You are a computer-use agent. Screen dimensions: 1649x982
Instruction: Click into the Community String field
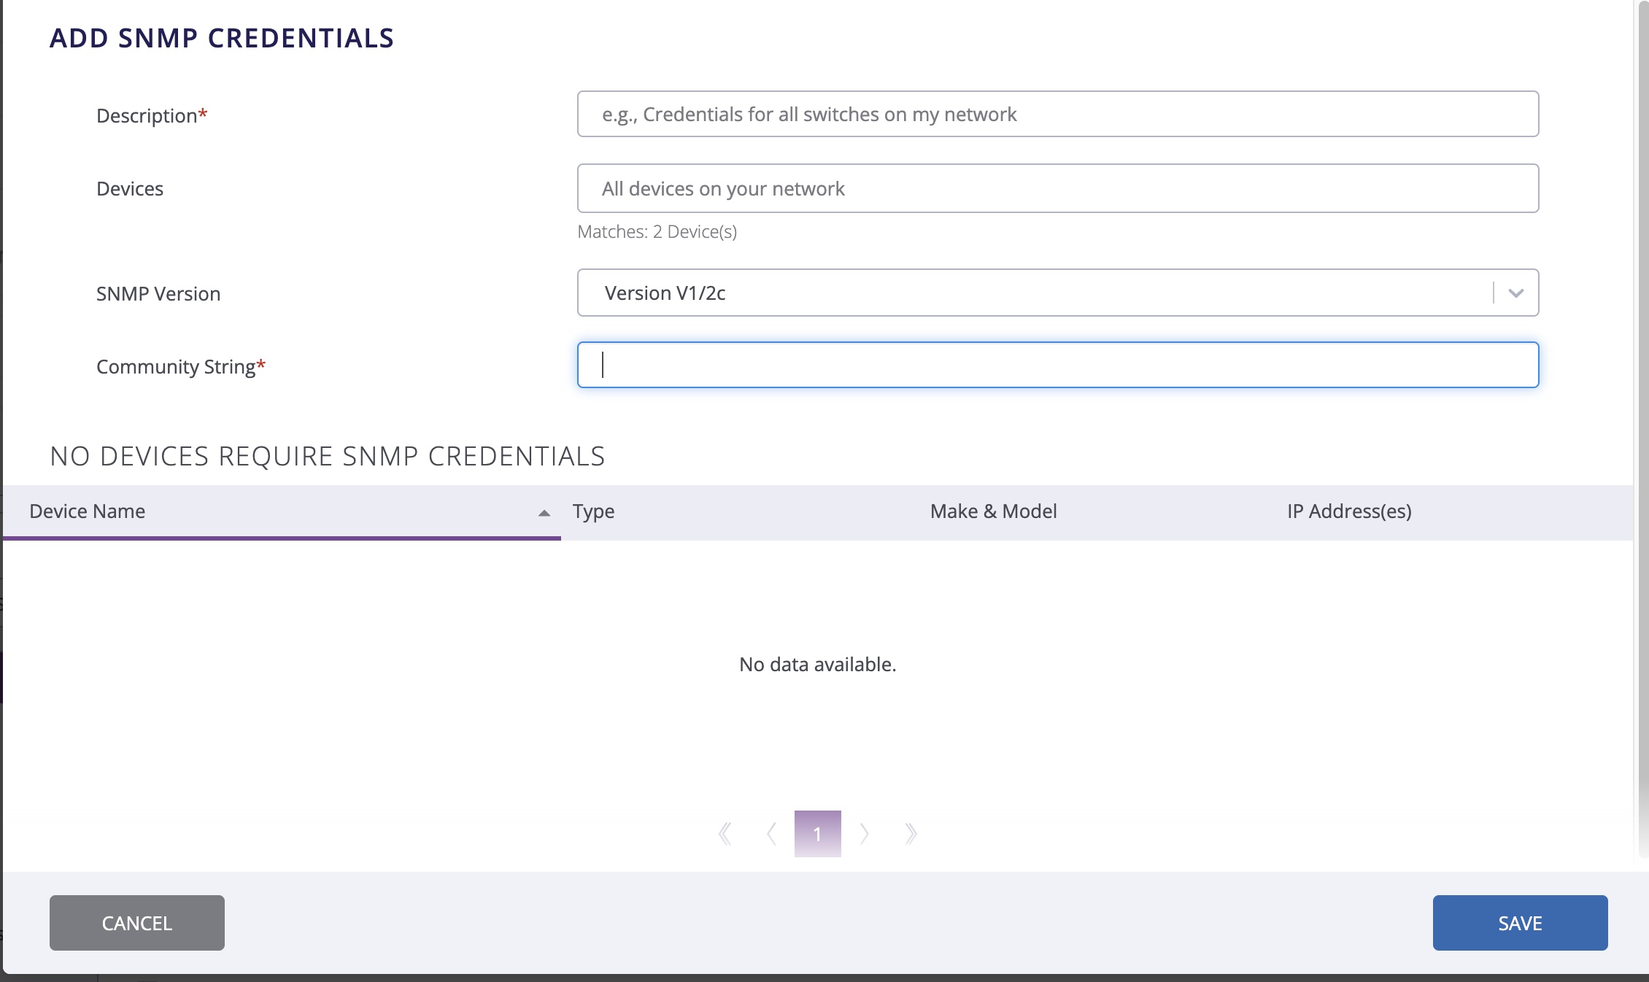tap(1058, 366)
